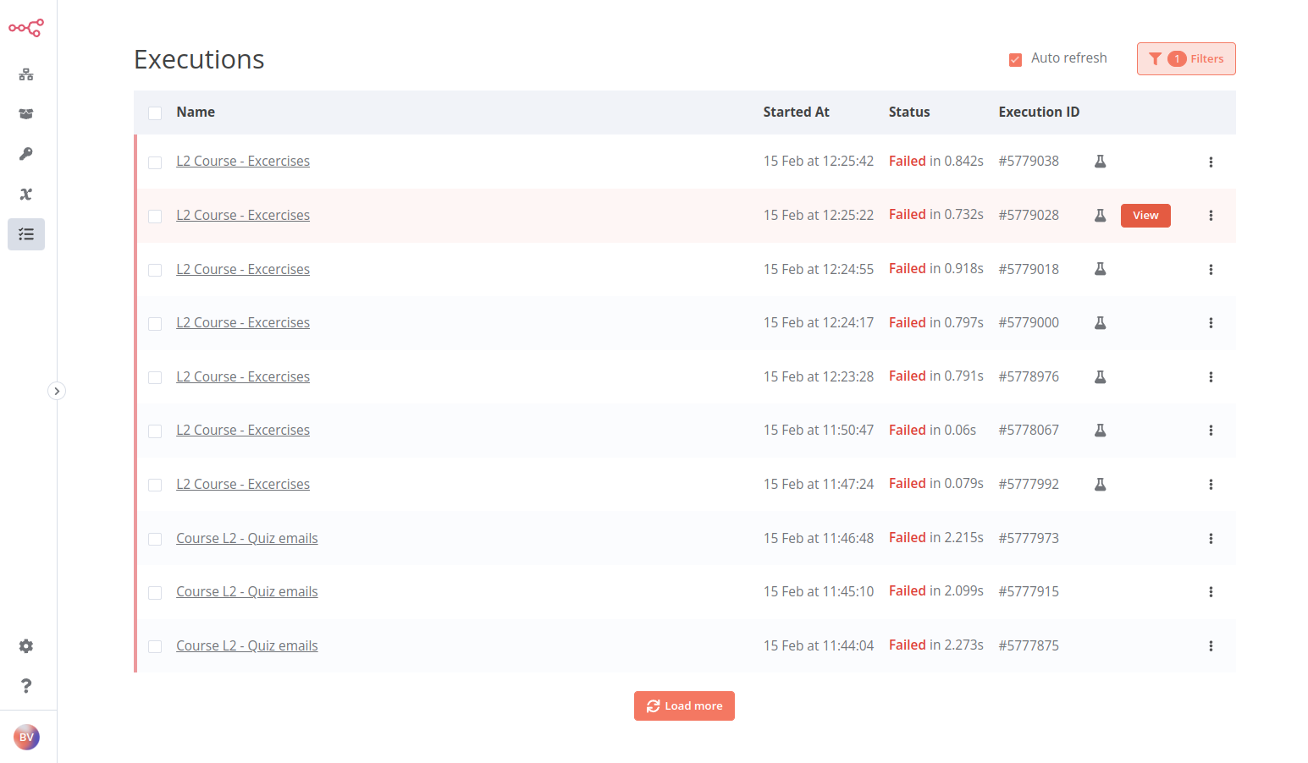Image resolution: width=1308 pixels, height=763 pixels.
Task: Select Executions list item in sidebar
Action: 26,234
